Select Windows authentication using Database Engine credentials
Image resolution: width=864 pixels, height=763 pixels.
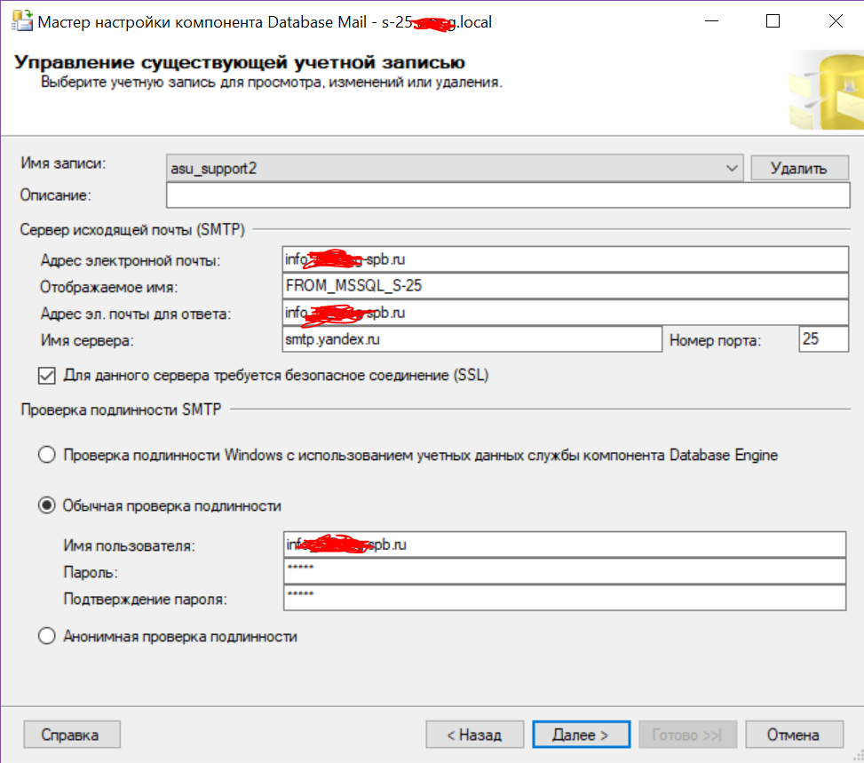tap(47, 456)
